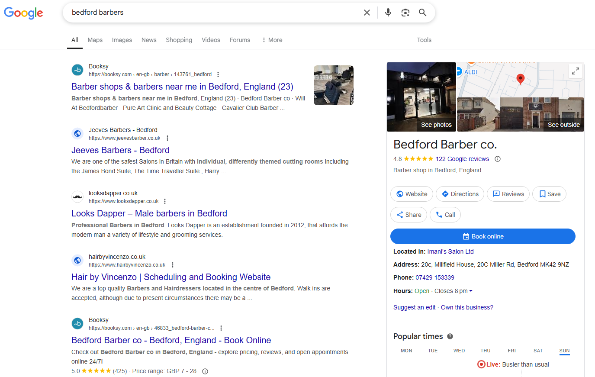595x377 pixels.
Task: Open options menu for the jeevesbarber.co.uk result
Action: (x=167, y=138)
